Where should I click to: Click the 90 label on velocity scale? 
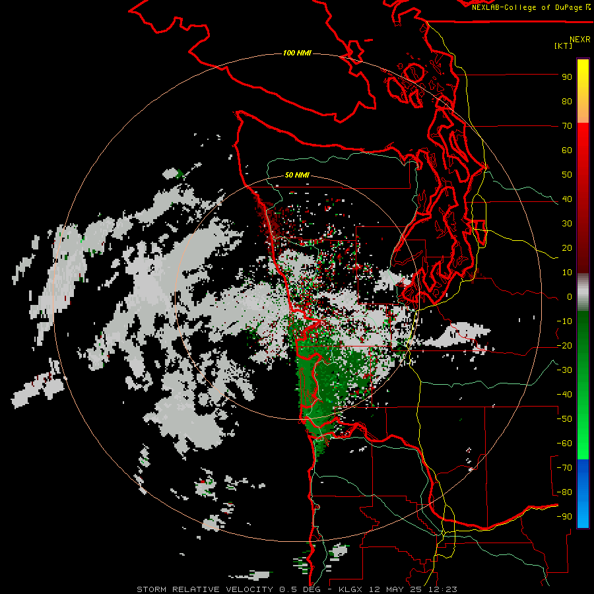coord(567,77)
